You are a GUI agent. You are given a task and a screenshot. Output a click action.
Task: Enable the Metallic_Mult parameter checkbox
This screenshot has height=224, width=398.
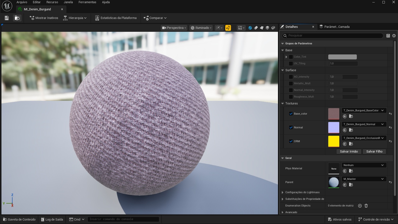pos(291,83)
